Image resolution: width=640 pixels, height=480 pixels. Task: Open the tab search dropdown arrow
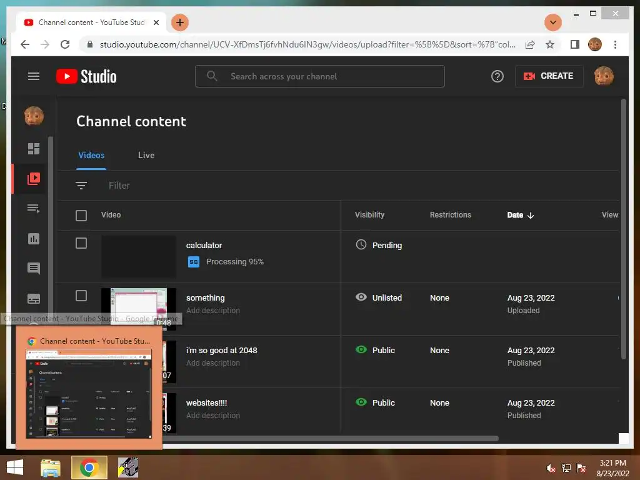click(x=553, y=22)
